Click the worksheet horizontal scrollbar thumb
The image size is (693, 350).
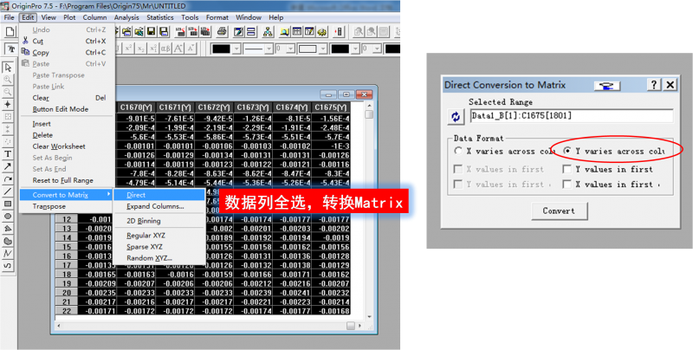(x=351, y=326)
